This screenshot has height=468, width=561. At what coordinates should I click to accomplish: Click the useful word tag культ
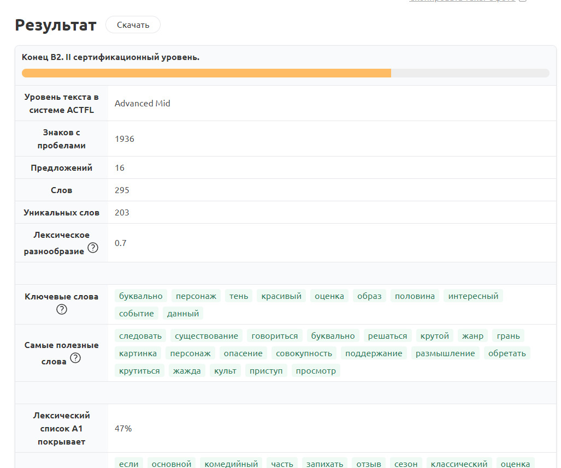(226, 371)
